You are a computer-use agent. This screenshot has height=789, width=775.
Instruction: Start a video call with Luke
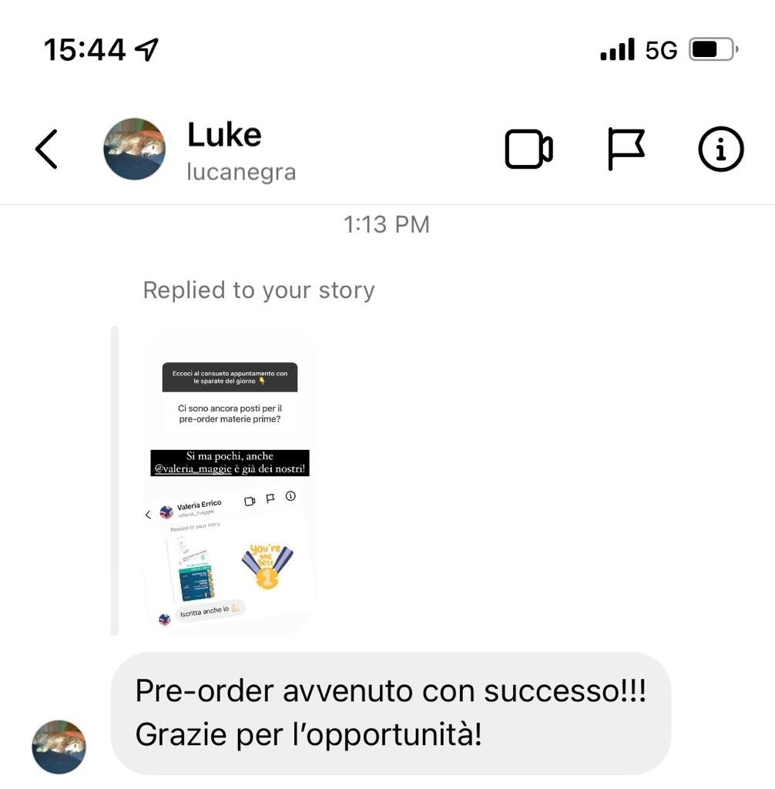tap(529, 149)
